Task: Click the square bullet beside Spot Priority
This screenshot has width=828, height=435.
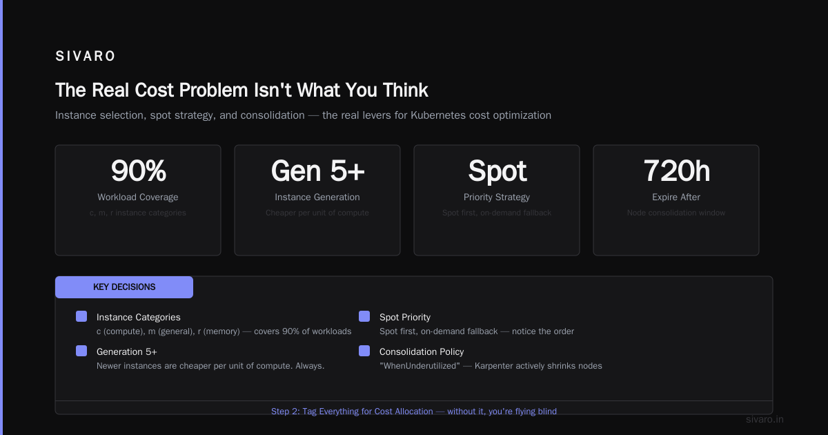Action: coord(364,316)
